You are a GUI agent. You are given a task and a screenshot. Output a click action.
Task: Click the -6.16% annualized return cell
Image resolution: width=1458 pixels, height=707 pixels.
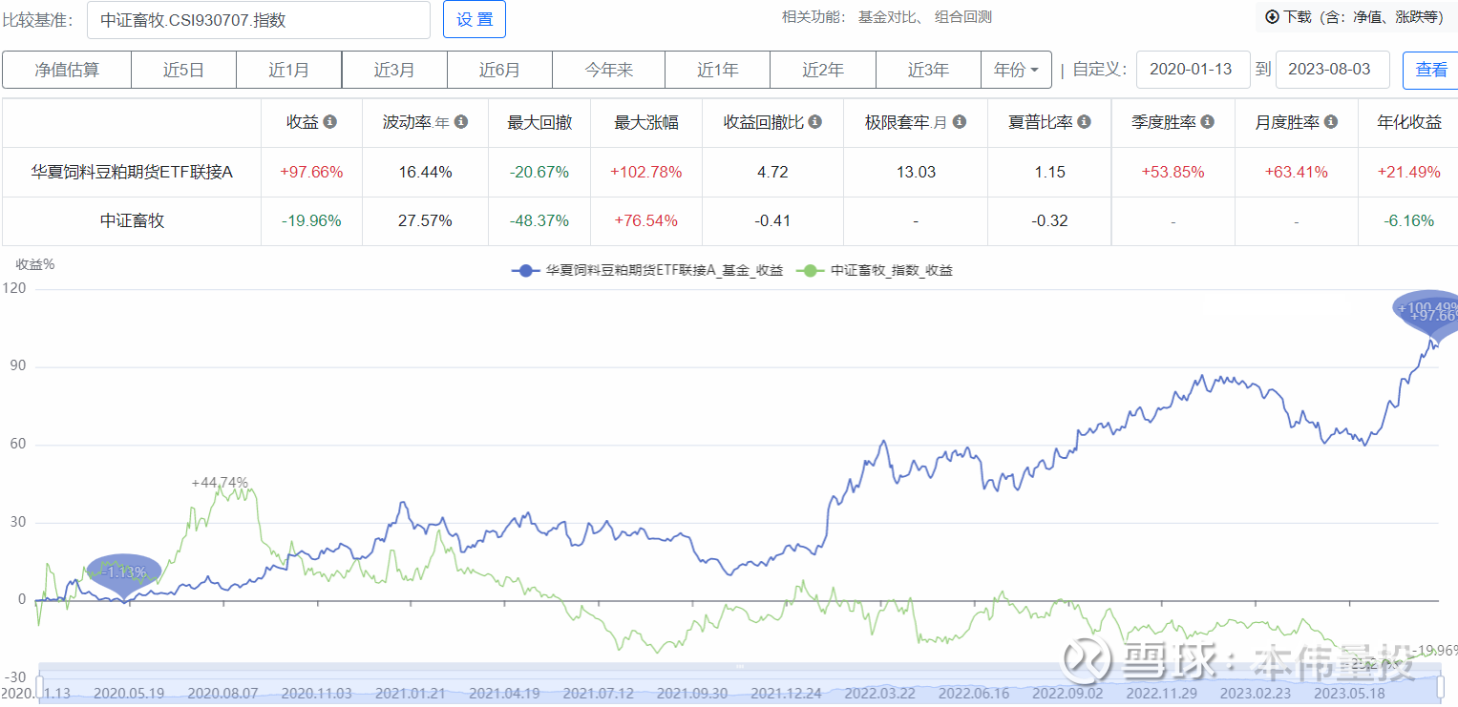pos(1409,220)
